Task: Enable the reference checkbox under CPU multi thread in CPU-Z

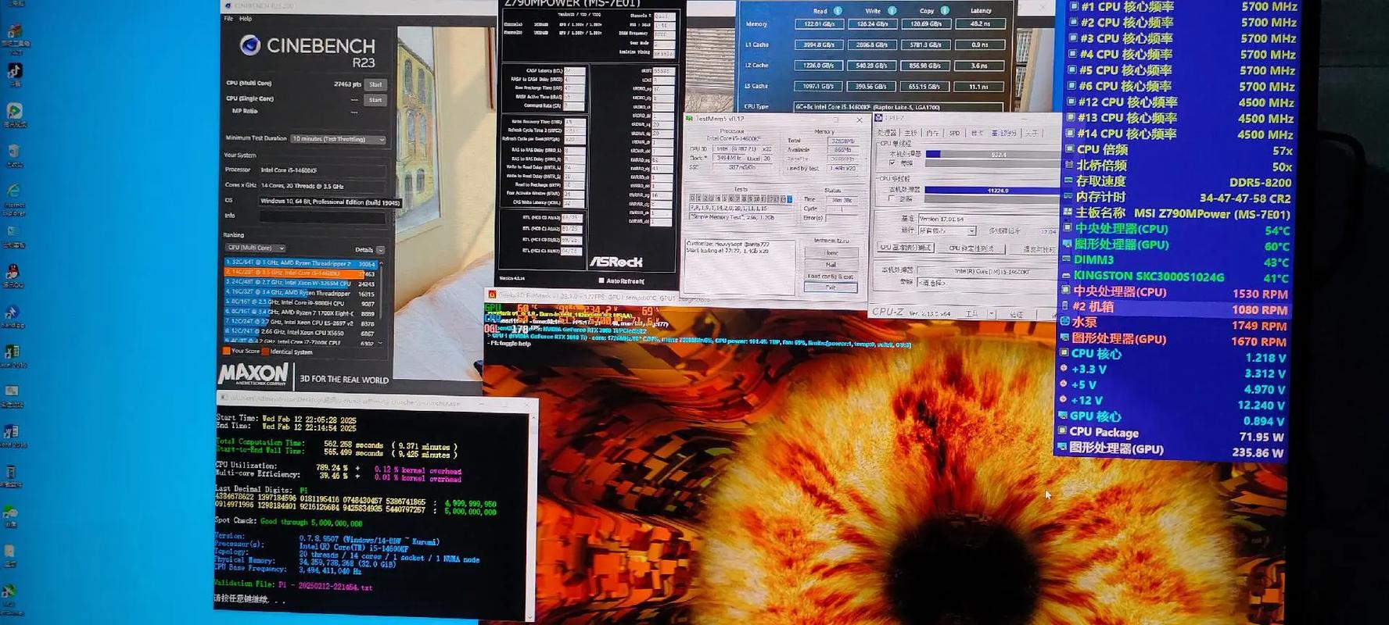Action: [x=892, y=199]
